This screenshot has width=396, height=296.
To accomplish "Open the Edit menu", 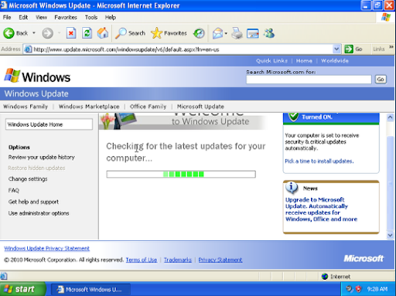I will [23, 17].
